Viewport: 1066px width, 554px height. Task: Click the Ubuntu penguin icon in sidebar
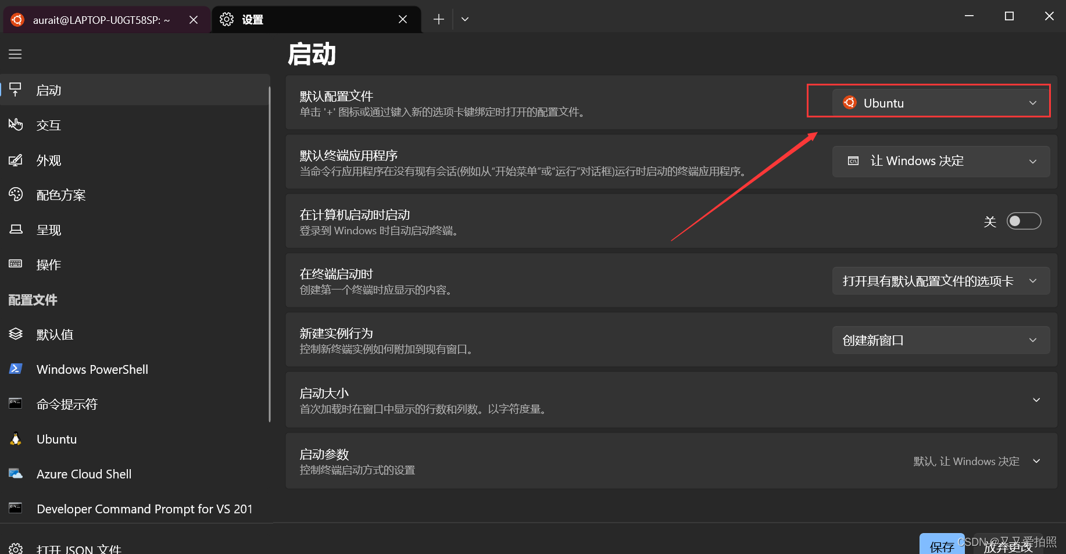tap(16, 438)
